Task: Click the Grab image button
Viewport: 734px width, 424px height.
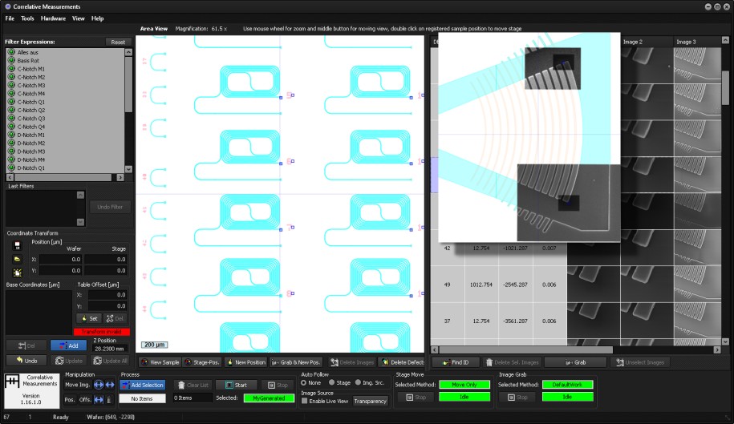Action: tap(575, 361)
